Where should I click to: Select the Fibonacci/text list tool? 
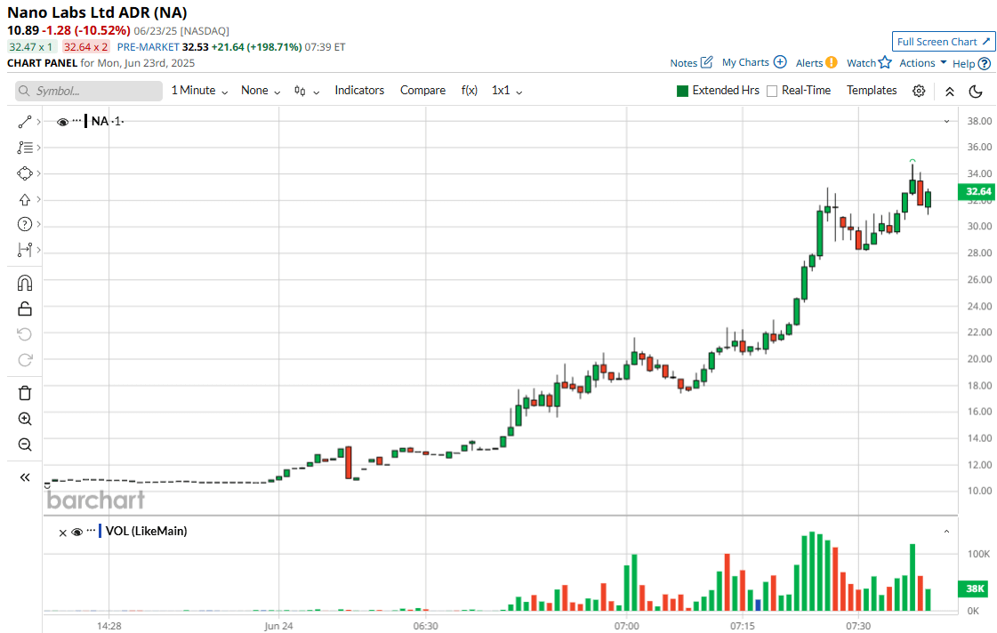24,148
